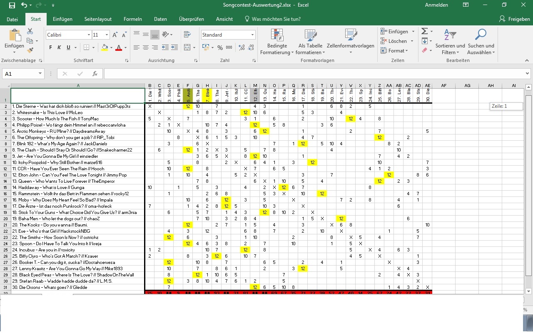Viewport: 533px width, 333px height.
Task: Click the Freigeben share button
Action: [x=514, y=19]
